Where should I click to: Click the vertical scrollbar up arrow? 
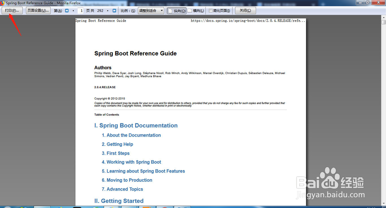click(x=384, y=17)
